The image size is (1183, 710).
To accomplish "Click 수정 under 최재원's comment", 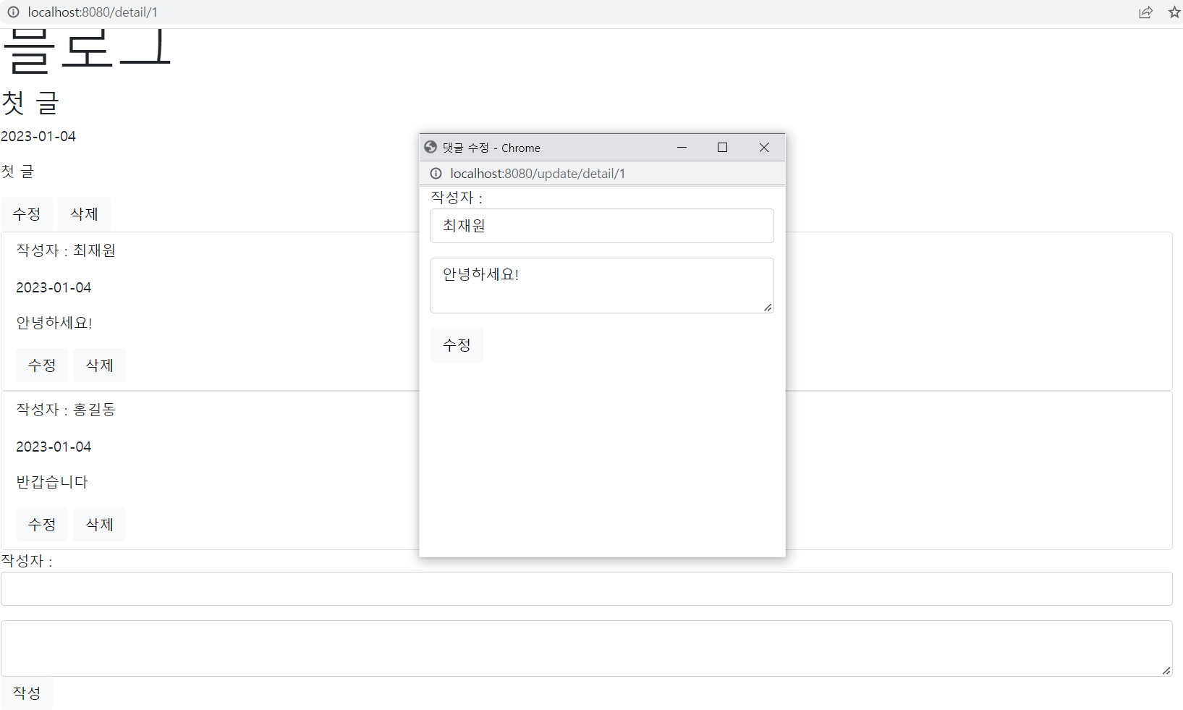I will click(x=41, y=365).
